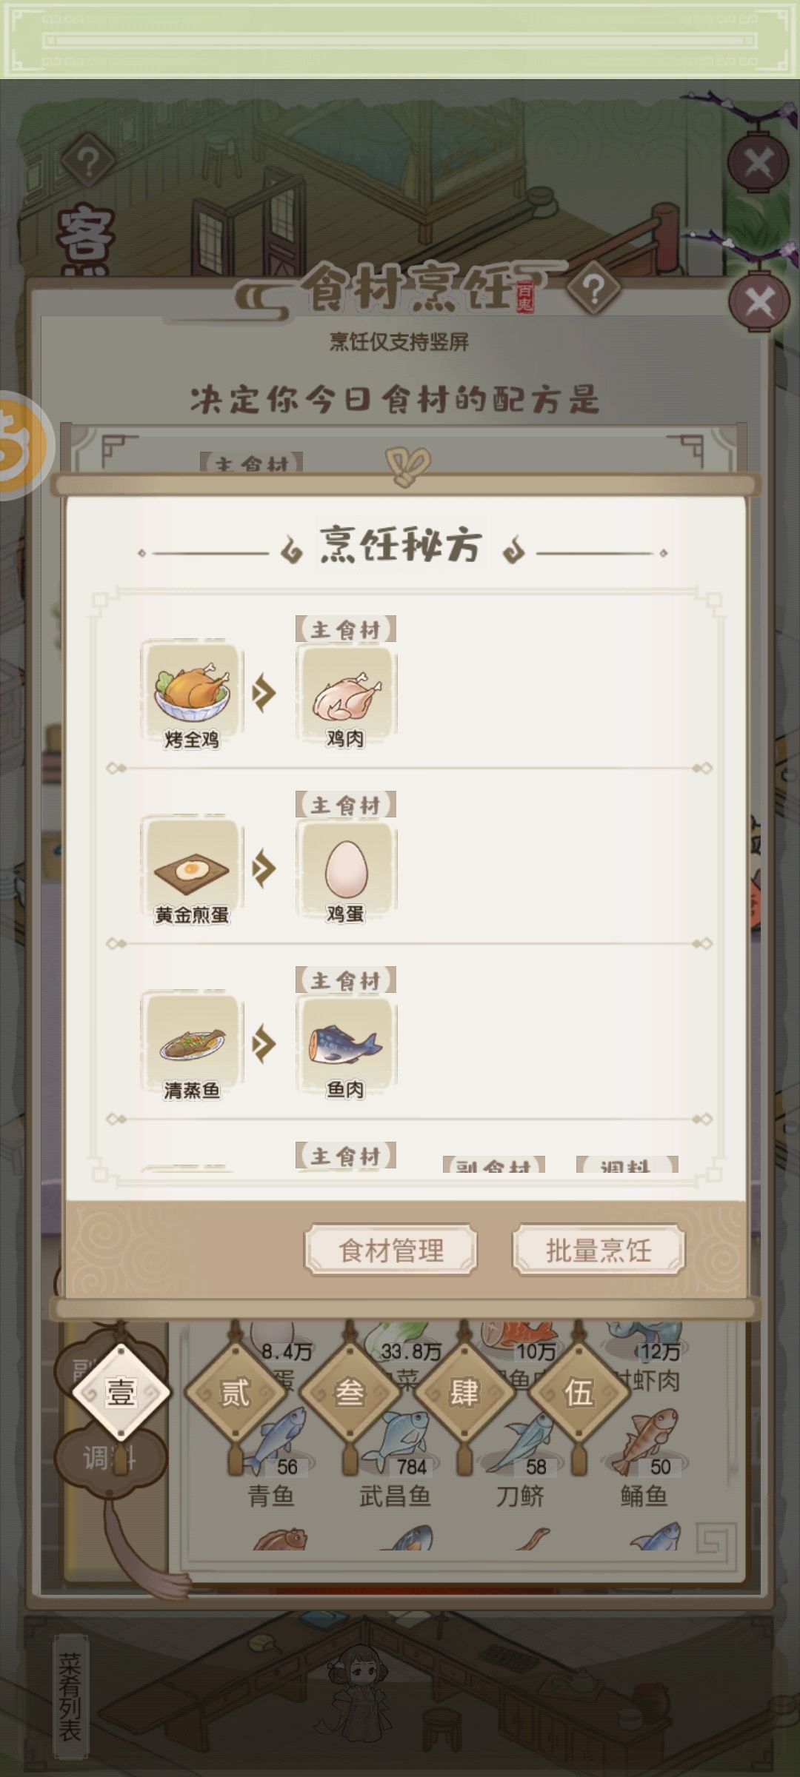Switch to recipe page 叁
Screen dimensions: 800x1777
pyautogui.click(x=350, y=1392)
